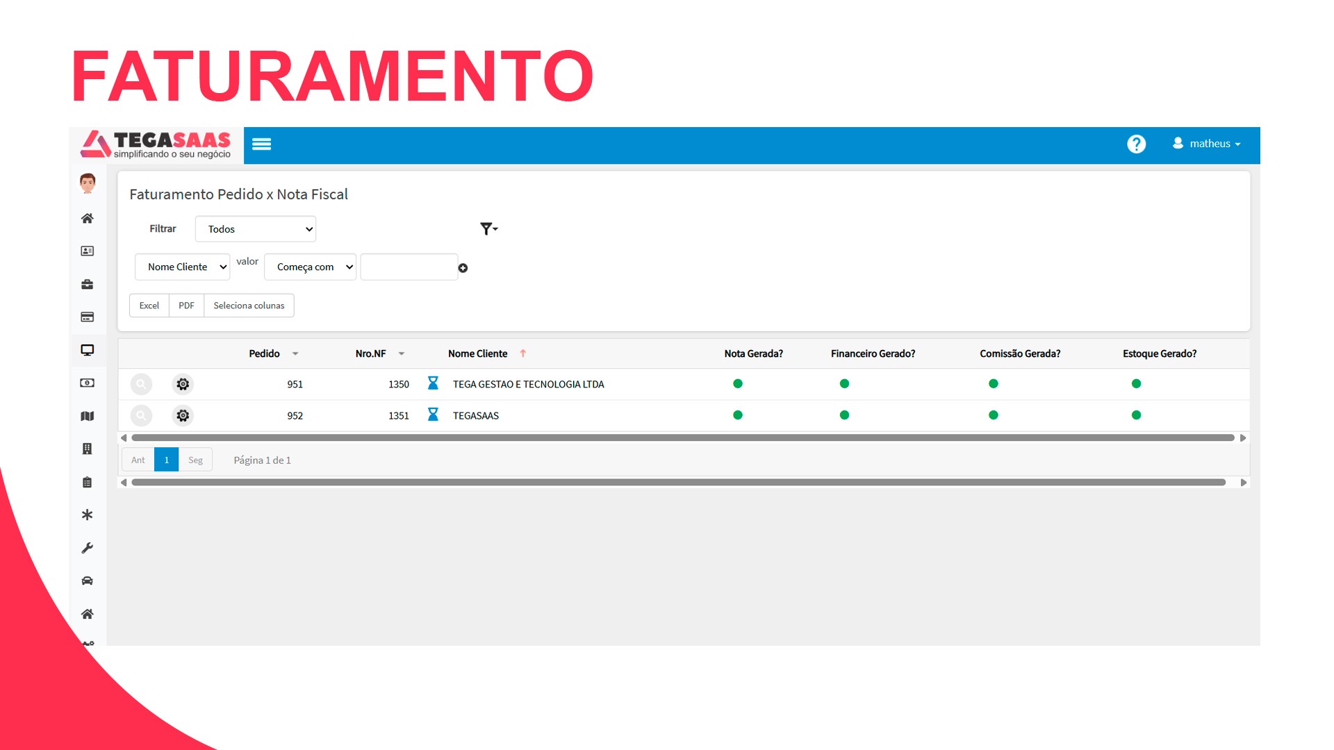Open the help question mark icon
Viewport: 1334px width, 750px height.
1136,144
